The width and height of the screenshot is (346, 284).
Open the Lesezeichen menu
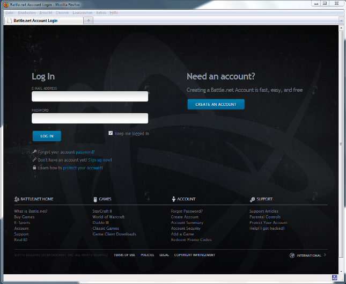click(83, 13)
